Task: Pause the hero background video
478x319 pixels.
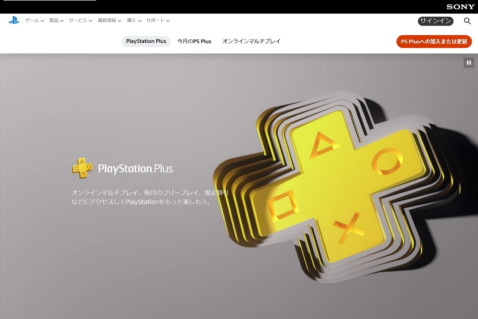Action: pyautogui.click(x=469, y=63)
